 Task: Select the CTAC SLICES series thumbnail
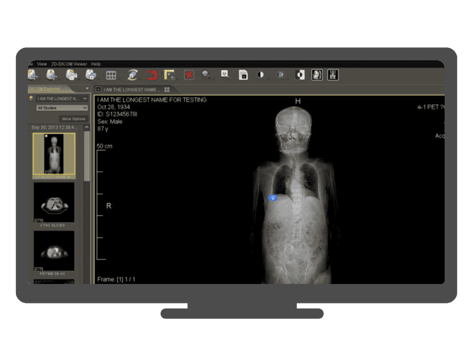point(54,202)
